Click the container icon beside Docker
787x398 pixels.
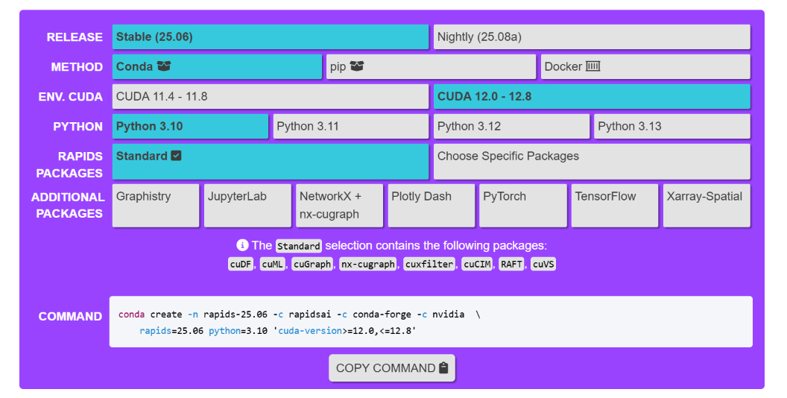pyautogui.click(x=592, y=66)
